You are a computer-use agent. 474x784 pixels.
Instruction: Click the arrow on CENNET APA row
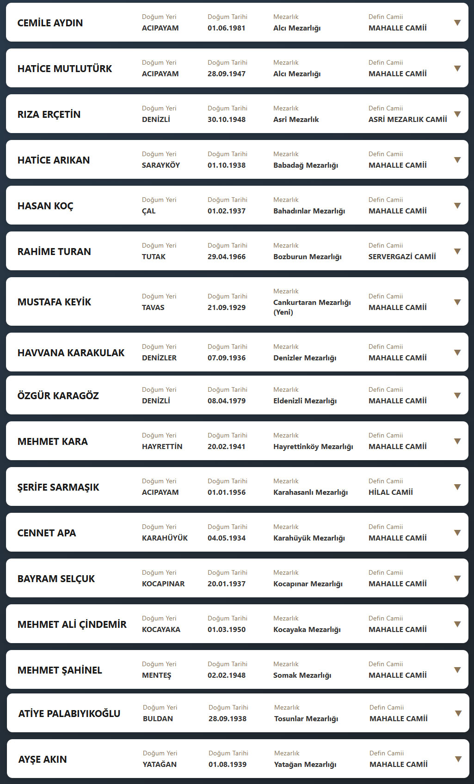457,533
